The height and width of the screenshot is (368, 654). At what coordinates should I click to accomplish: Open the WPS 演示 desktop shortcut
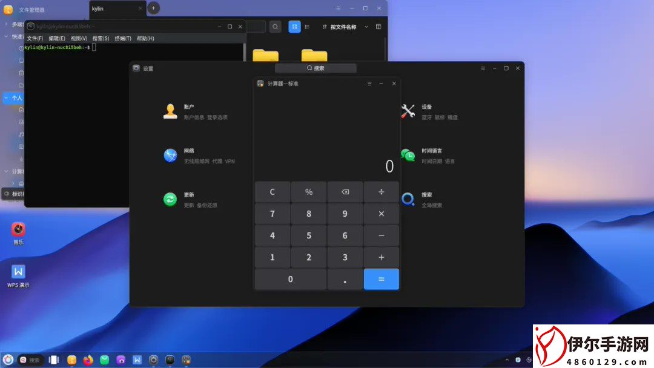pyautogui.click(x=18, y=277)
